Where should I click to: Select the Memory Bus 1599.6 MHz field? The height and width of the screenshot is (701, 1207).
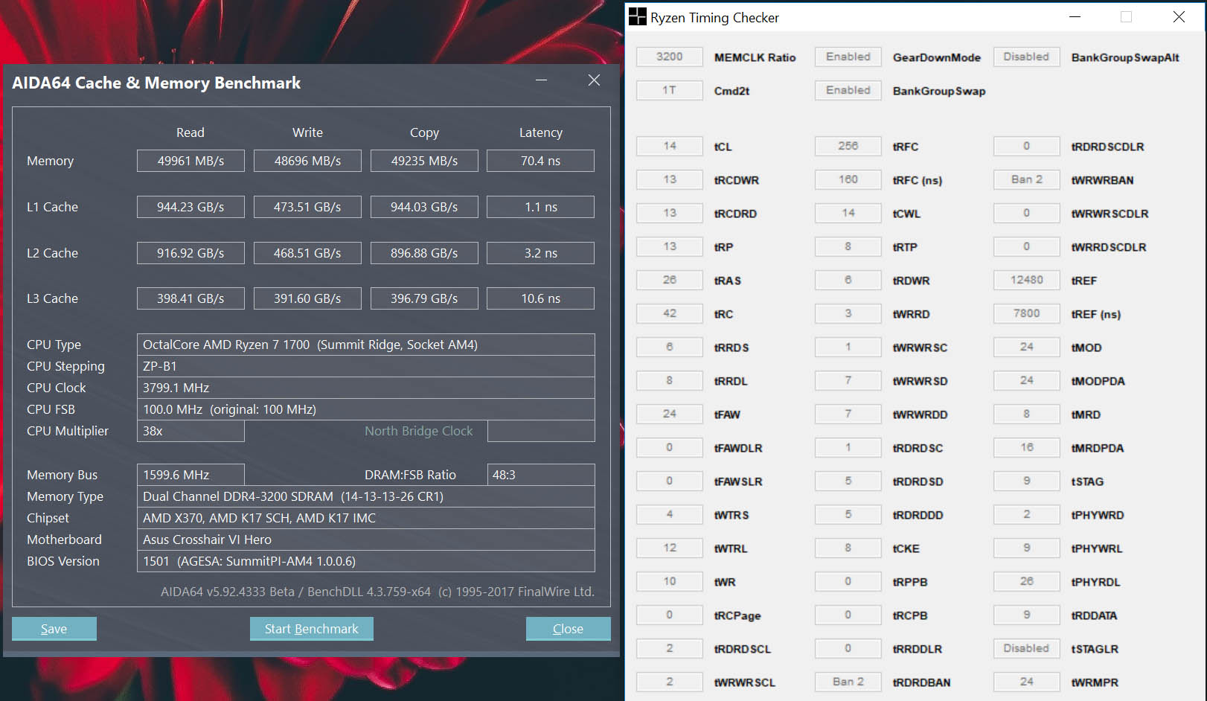point(191,475)
